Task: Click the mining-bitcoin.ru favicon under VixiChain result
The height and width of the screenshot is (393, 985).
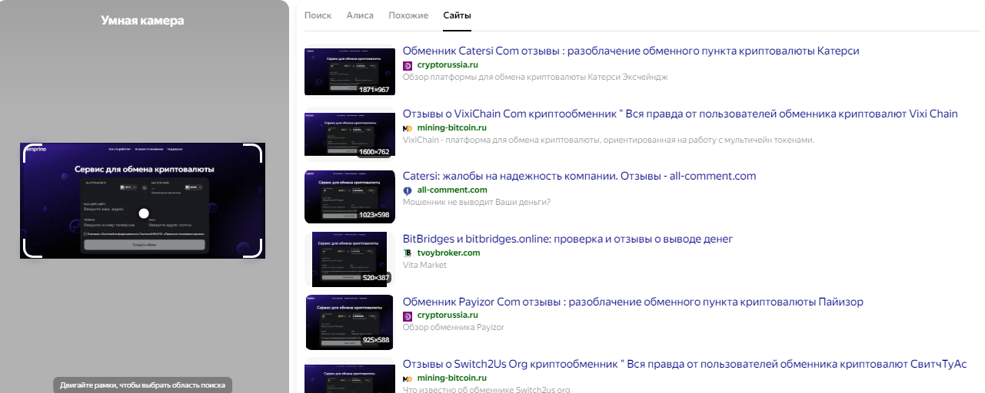Action: coord(408,128)
